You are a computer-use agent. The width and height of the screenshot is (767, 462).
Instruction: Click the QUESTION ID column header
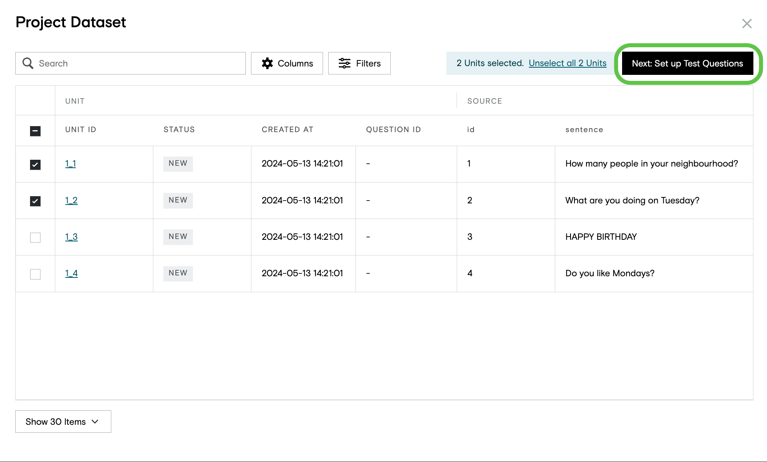[x=394, y=130]
